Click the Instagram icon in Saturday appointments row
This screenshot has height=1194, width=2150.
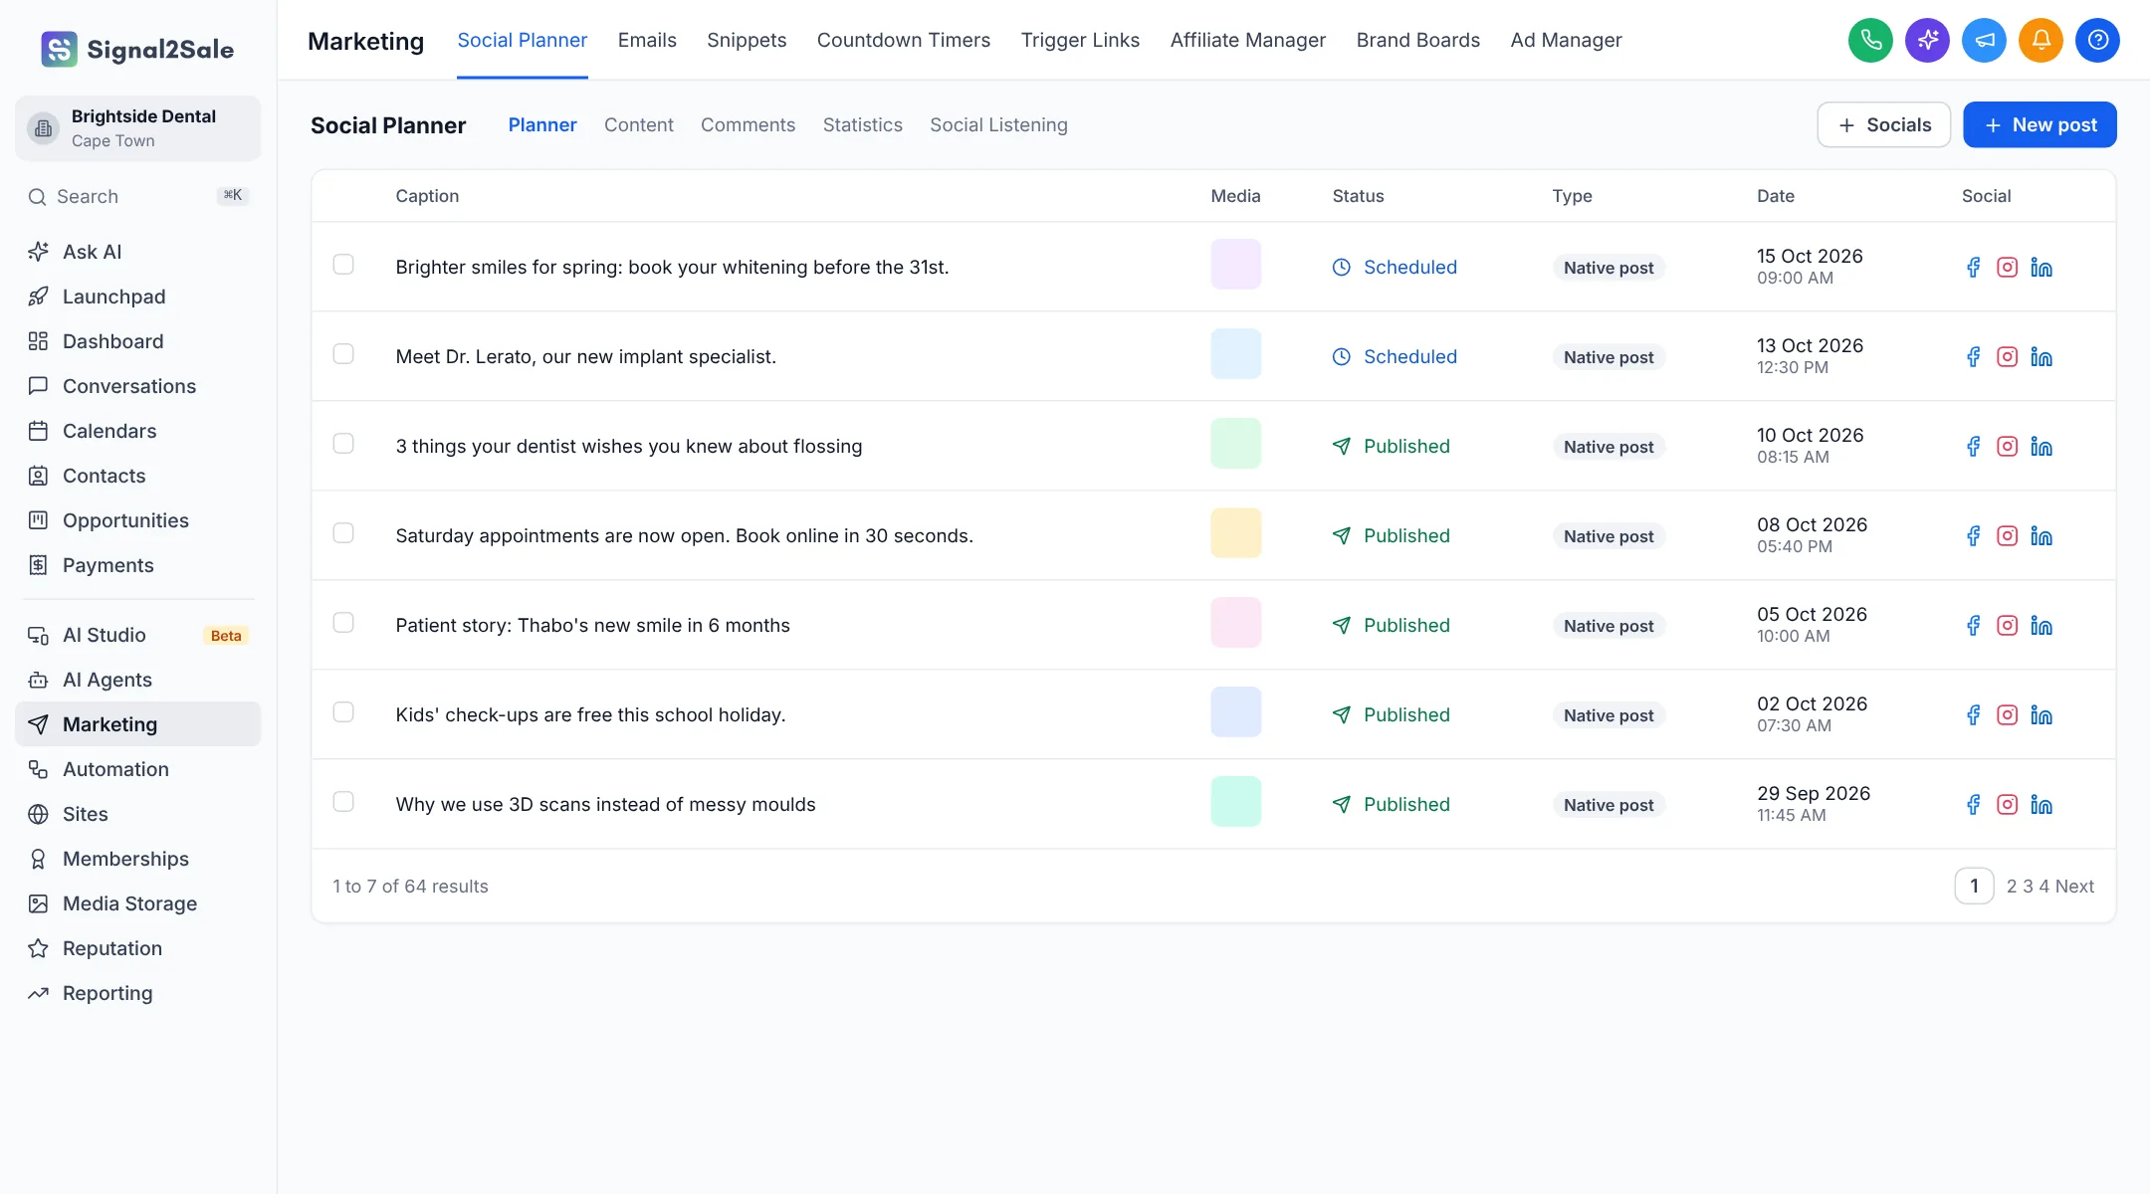point(2007,535)
